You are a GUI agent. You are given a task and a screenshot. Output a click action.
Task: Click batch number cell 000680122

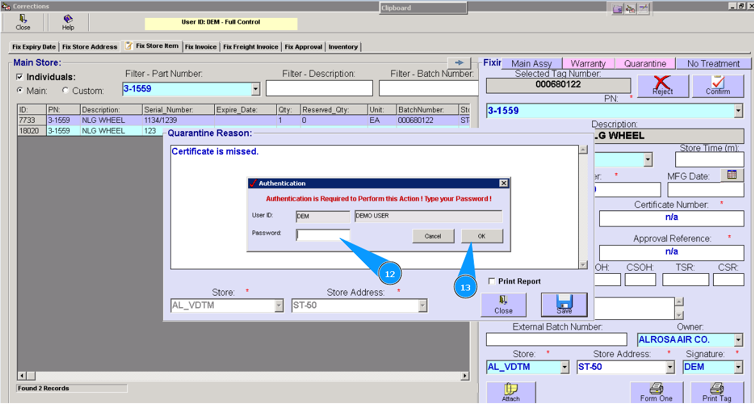[x=427, y=120]
